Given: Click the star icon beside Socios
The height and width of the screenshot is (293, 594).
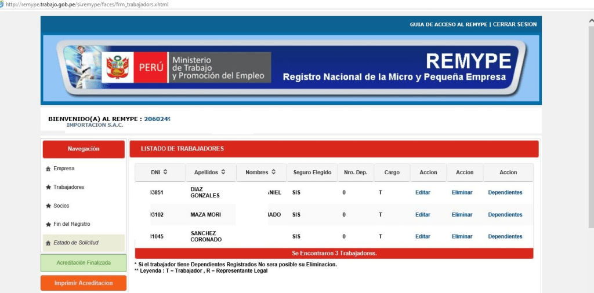Looking at the screenshot, I should coord(48,206).
